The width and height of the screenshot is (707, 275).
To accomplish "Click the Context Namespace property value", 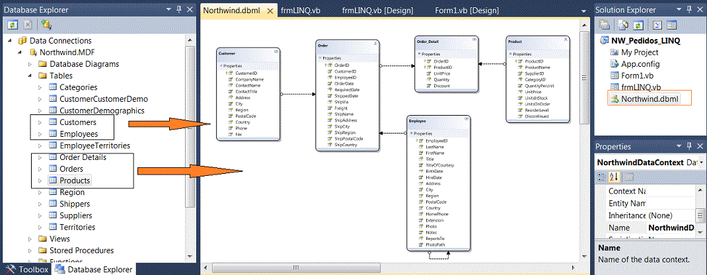I will [671, 191].
